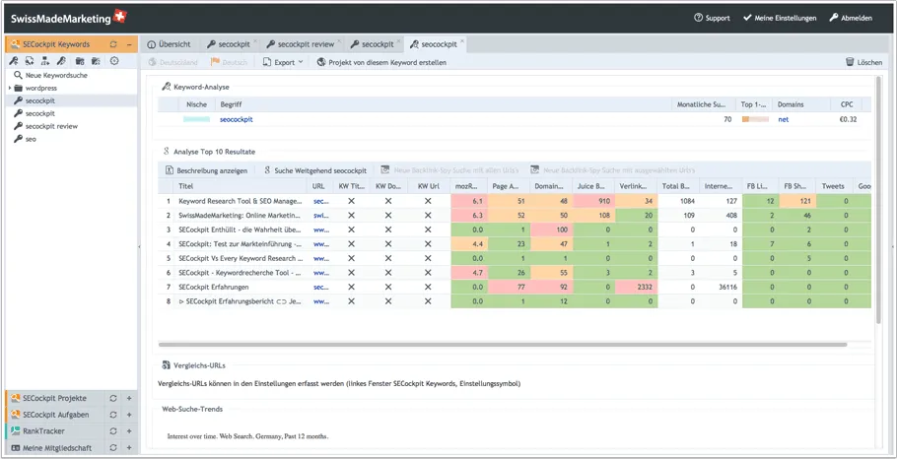The width and height of the screenshot is (897, 459).
Task: Open the seocockpit keyword link
Action: [x=236, y=119]
